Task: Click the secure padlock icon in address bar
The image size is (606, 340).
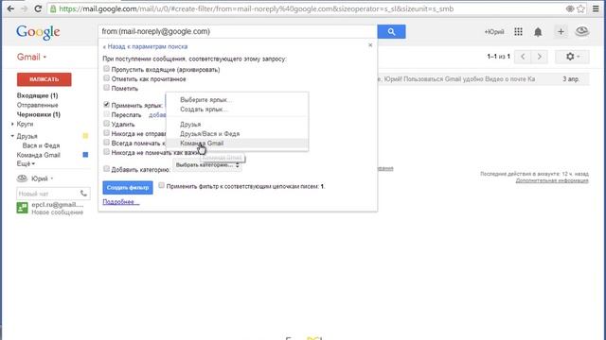Action: (x=53, y=8)
